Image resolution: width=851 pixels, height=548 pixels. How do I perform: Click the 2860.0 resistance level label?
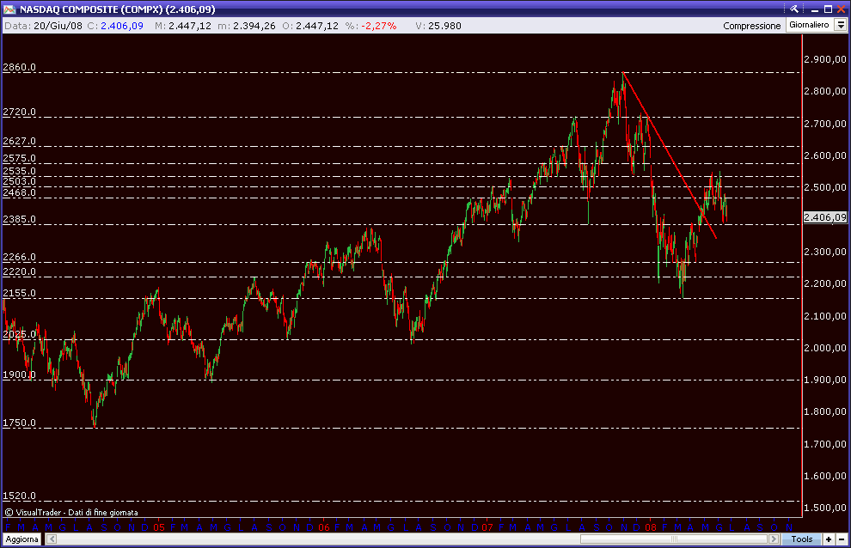click(x=19, y=67)
